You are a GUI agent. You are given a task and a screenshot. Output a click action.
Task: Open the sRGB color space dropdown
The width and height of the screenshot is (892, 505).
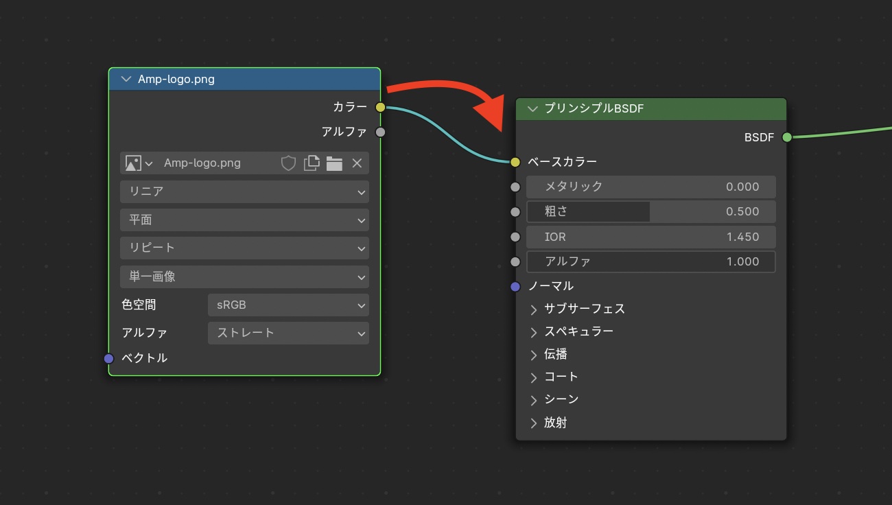click(288, 305)
